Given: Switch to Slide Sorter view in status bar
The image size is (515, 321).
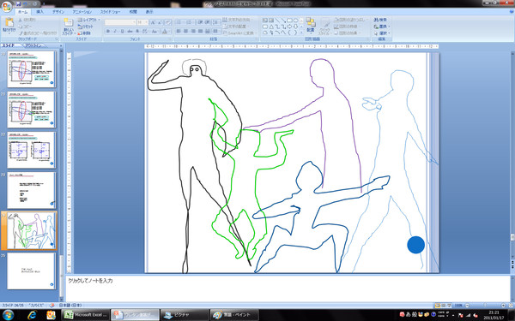Looking at the screenshot, I should pos(443,306).
